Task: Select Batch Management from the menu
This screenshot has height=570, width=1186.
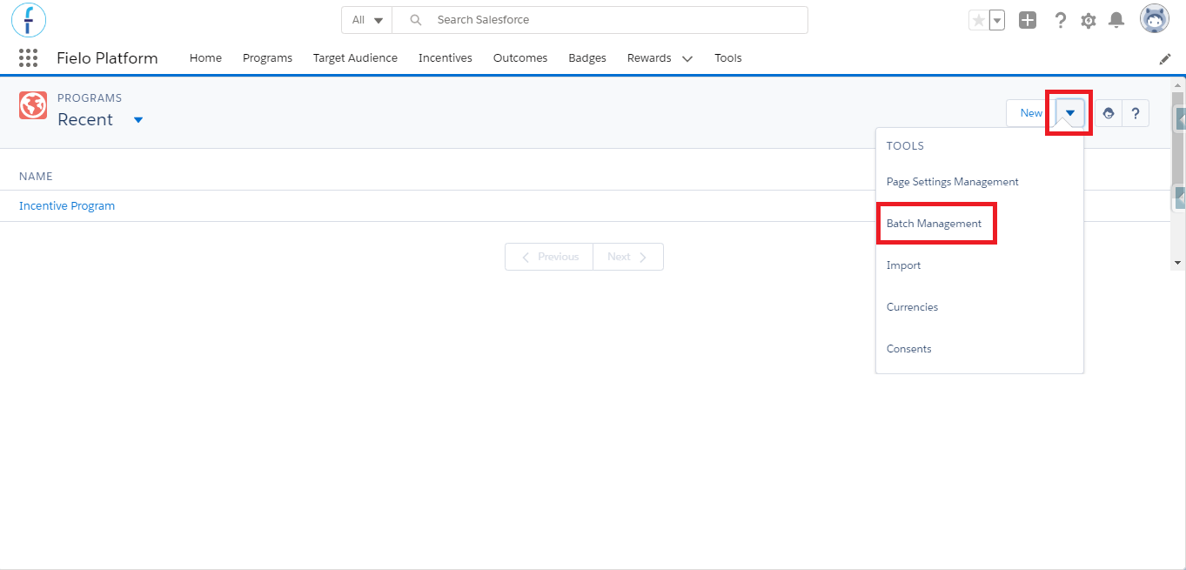Action: click(x=934, y=224)
